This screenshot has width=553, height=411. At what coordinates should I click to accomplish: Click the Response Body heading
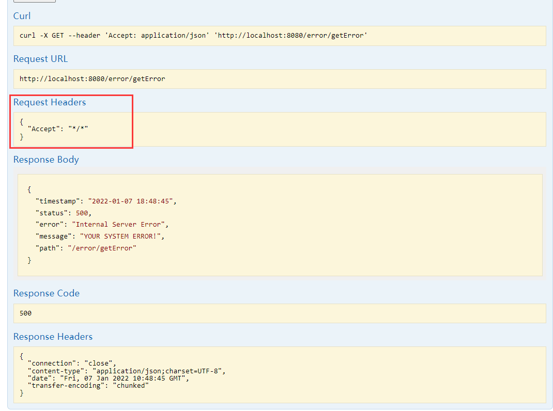point(46,159)
